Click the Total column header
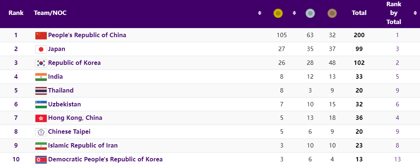The image size is (420, 165). 359,13
